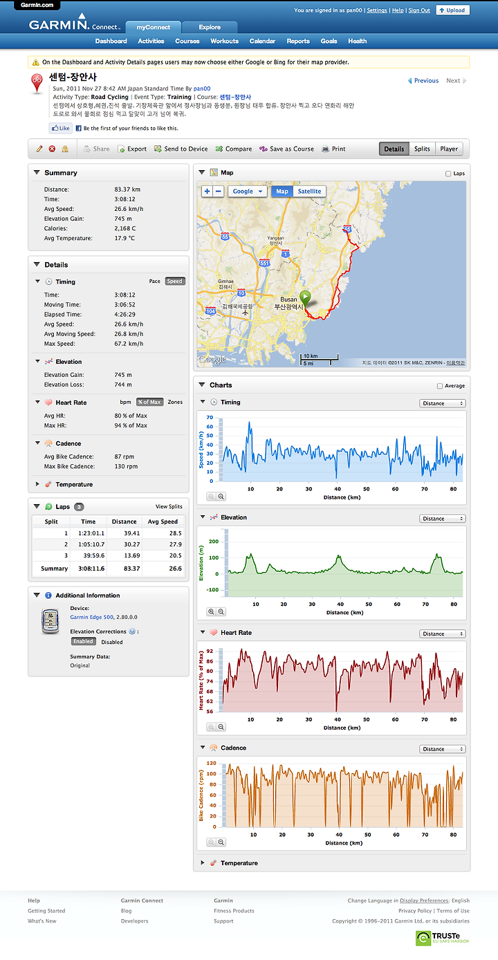Screen dimensions: 498x960
Task: Click the Garmin Connect logo
Action: [x=73, y=24]
